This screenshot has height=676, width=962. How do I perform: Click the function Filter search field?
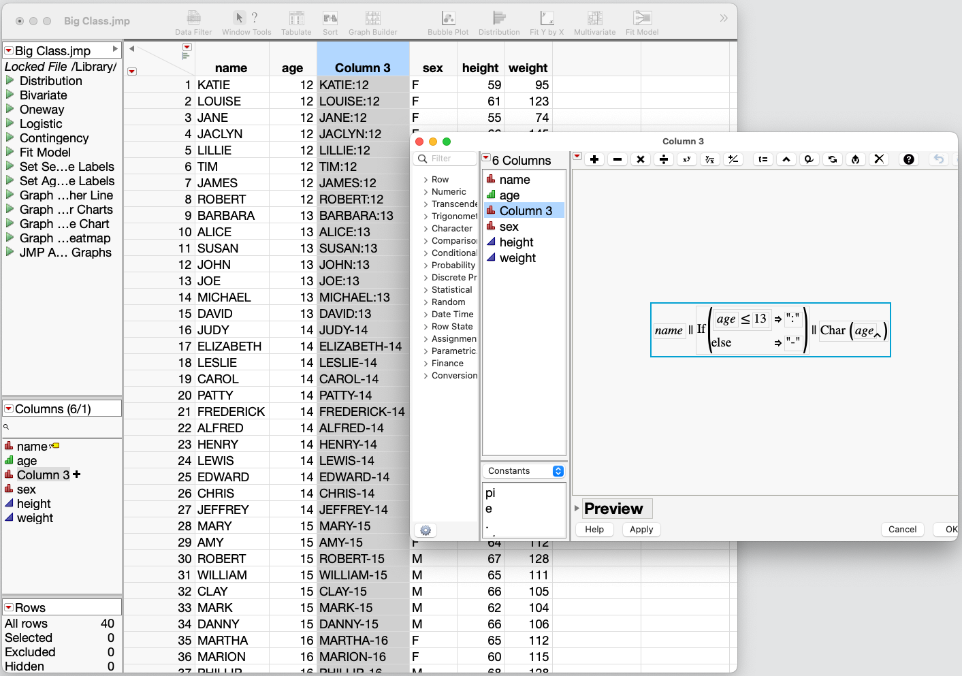(446, 159)
